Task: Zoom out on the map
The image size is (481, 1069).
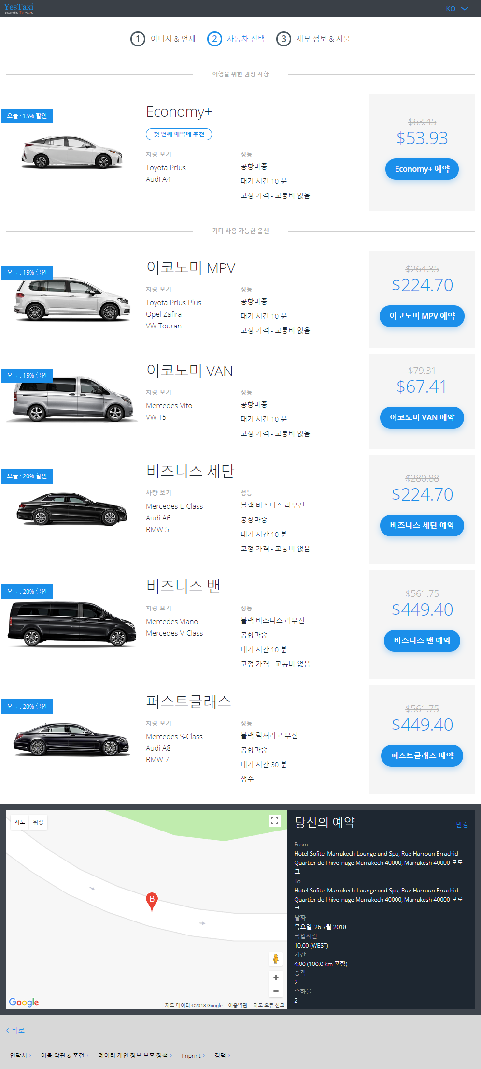Action: pos(276,991)
